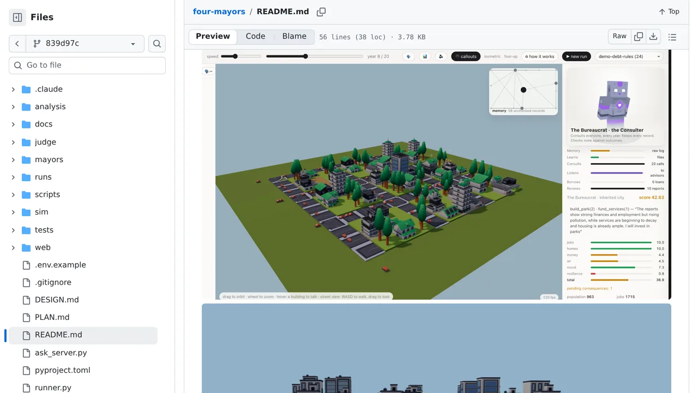This screenshot has width=698, height=393.
Task: Click the .claude folder icon
Action: pos(26,89)
